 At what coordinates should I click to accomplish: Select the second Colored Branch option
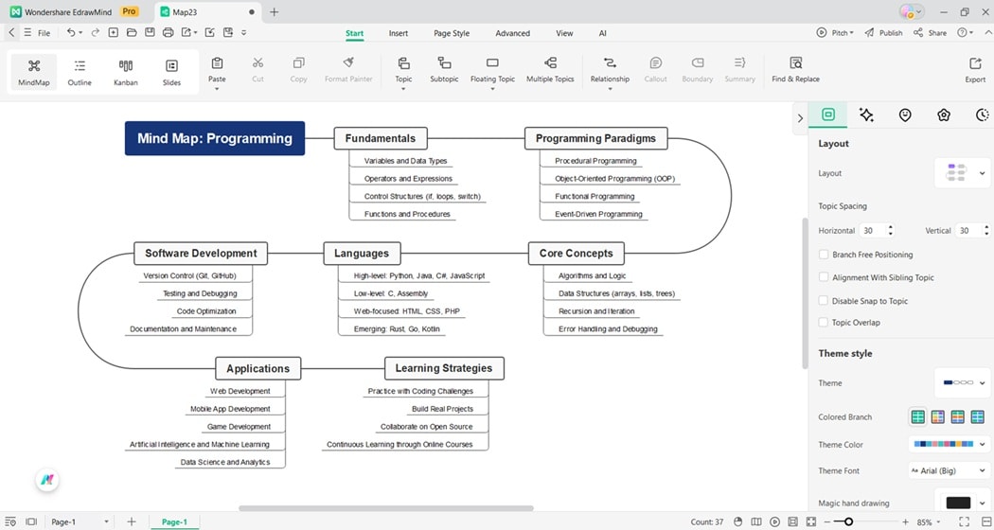937,416
